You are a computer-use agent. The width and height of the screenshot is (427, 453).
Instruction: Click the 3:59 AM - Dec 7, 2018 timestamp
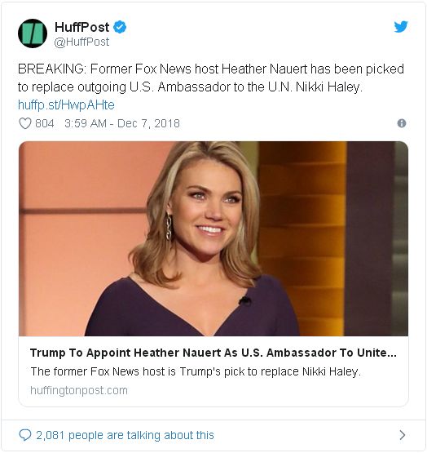coord(122,123)
